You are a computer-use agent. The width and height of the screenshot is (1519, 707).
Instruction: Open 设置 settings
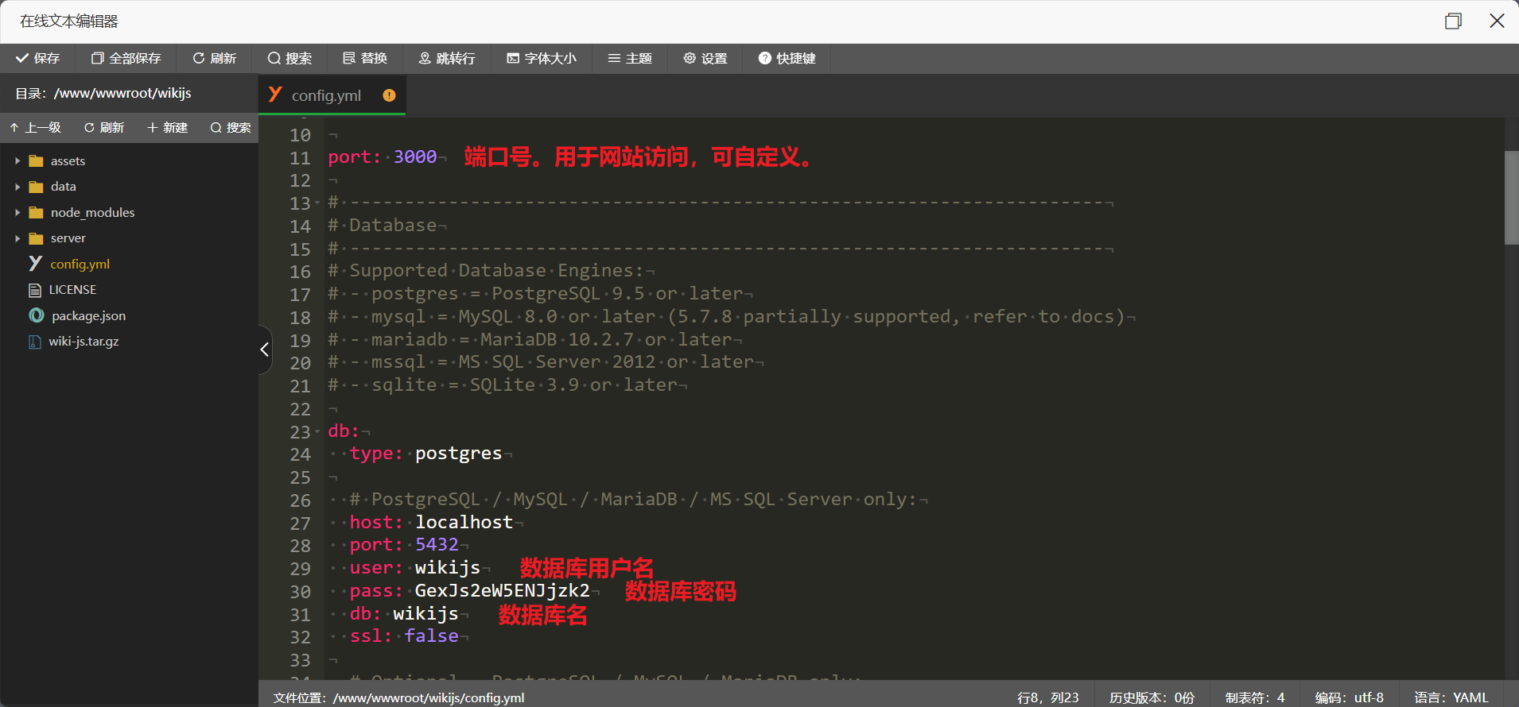[705, 58]
